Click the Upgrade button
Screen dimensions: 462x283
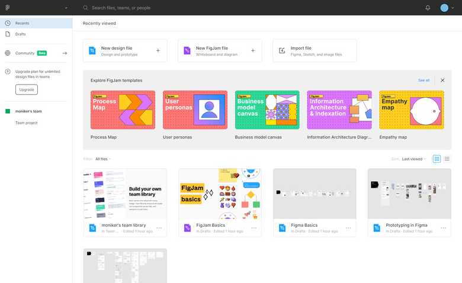tap(27, 89)
